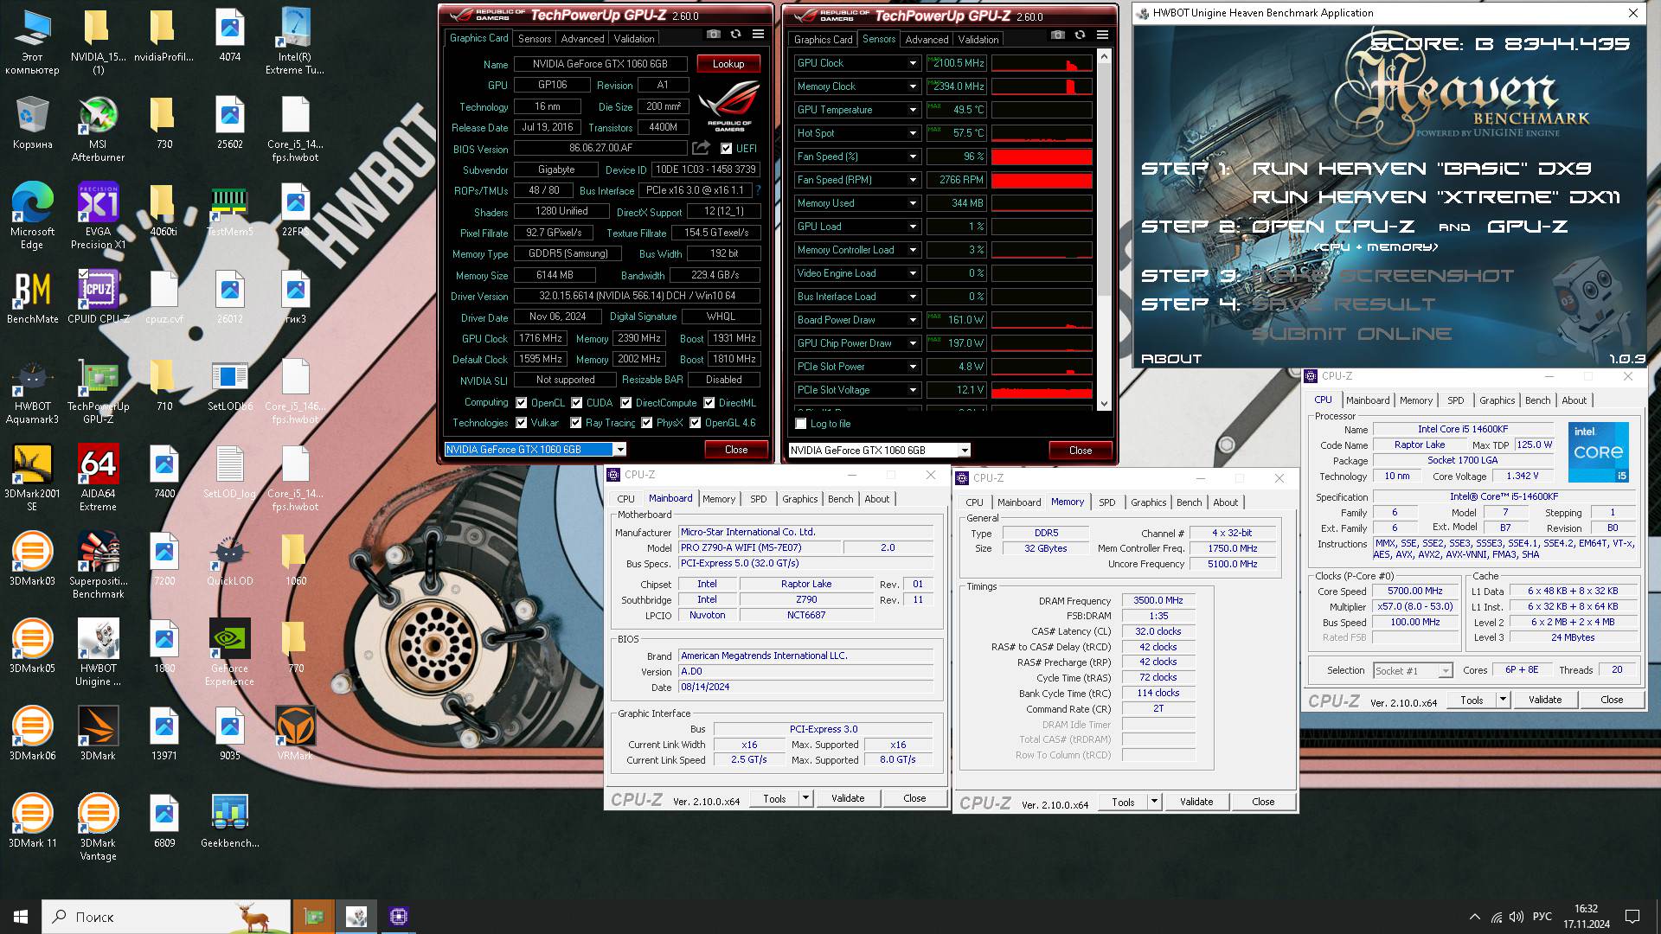Image resolution: width=1661 pixels, height=934 pixels.
Task: Open Mainboard tab in CPU-Z CPU window
Action: click(x=1368, y=400)
